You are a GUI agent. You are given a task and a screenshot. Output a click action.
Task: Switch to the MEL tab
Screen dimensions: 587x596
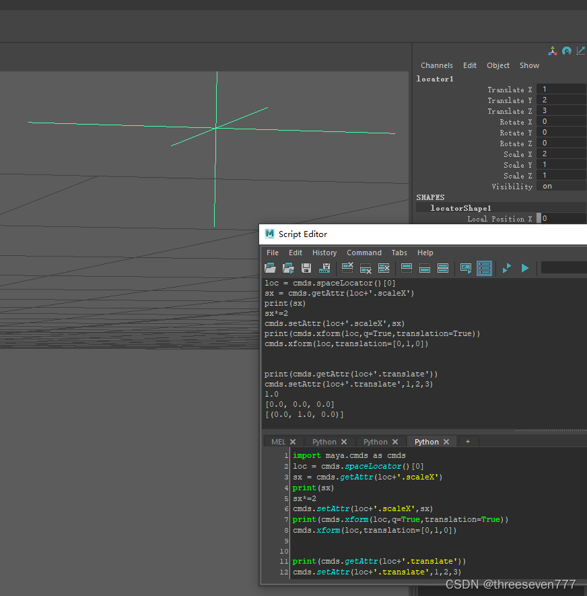[278, 442]
